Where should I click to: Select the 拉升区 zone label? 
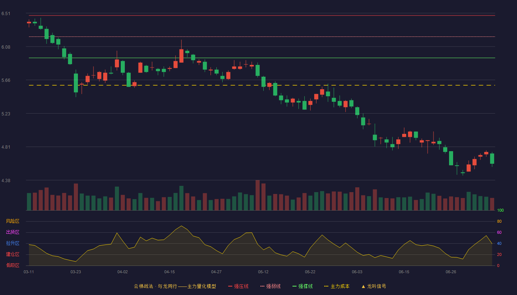point(13,243)
